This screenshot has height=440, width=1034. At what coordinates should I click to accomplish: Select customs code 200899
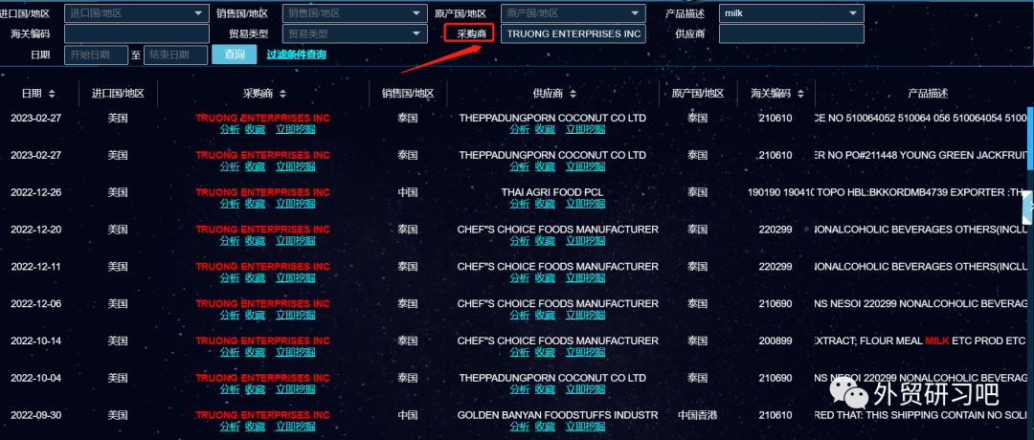(x=775, y=341)
